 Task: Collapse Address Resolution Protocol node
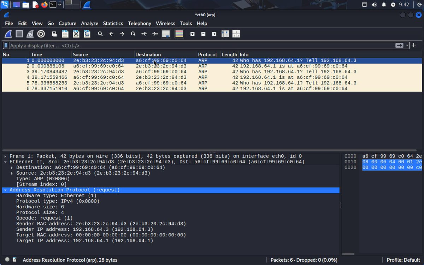[x=5, y=190]
